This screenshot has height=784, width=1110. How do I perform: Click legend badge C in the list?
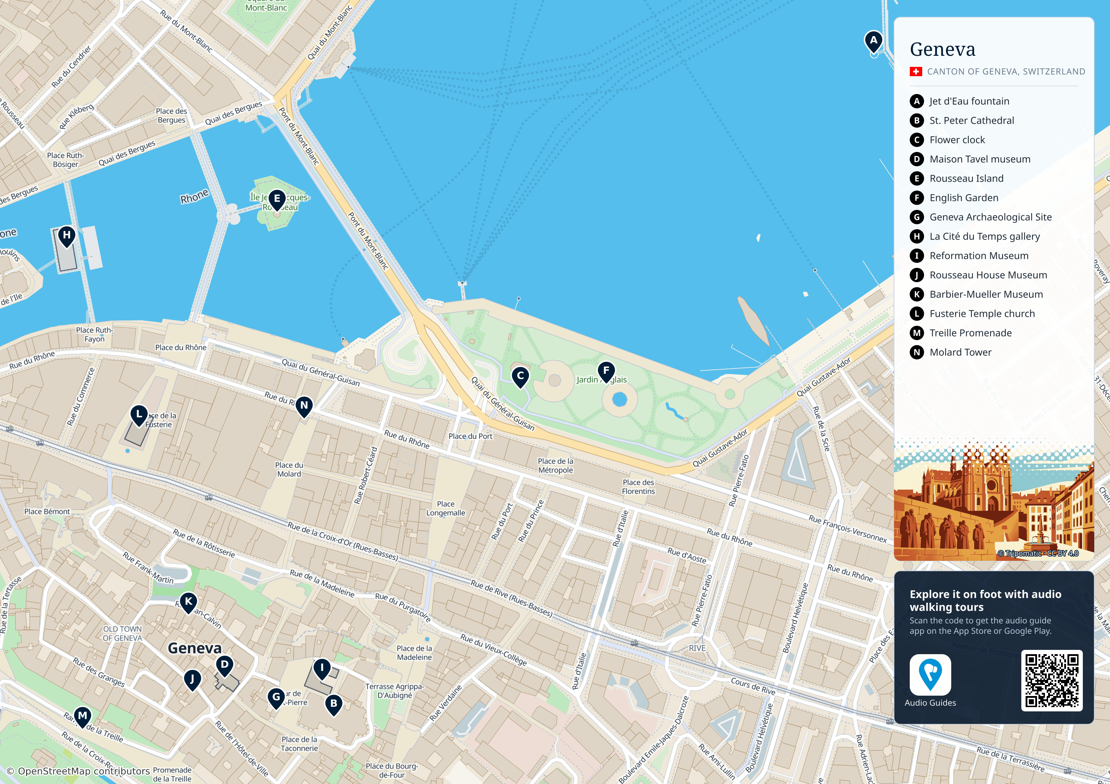[917, 140]
